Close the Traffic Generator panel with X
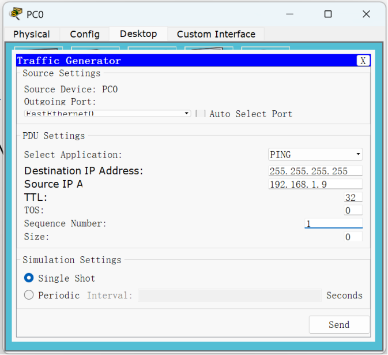This screenshot has height=355, width=388. [x=363, y=61]
